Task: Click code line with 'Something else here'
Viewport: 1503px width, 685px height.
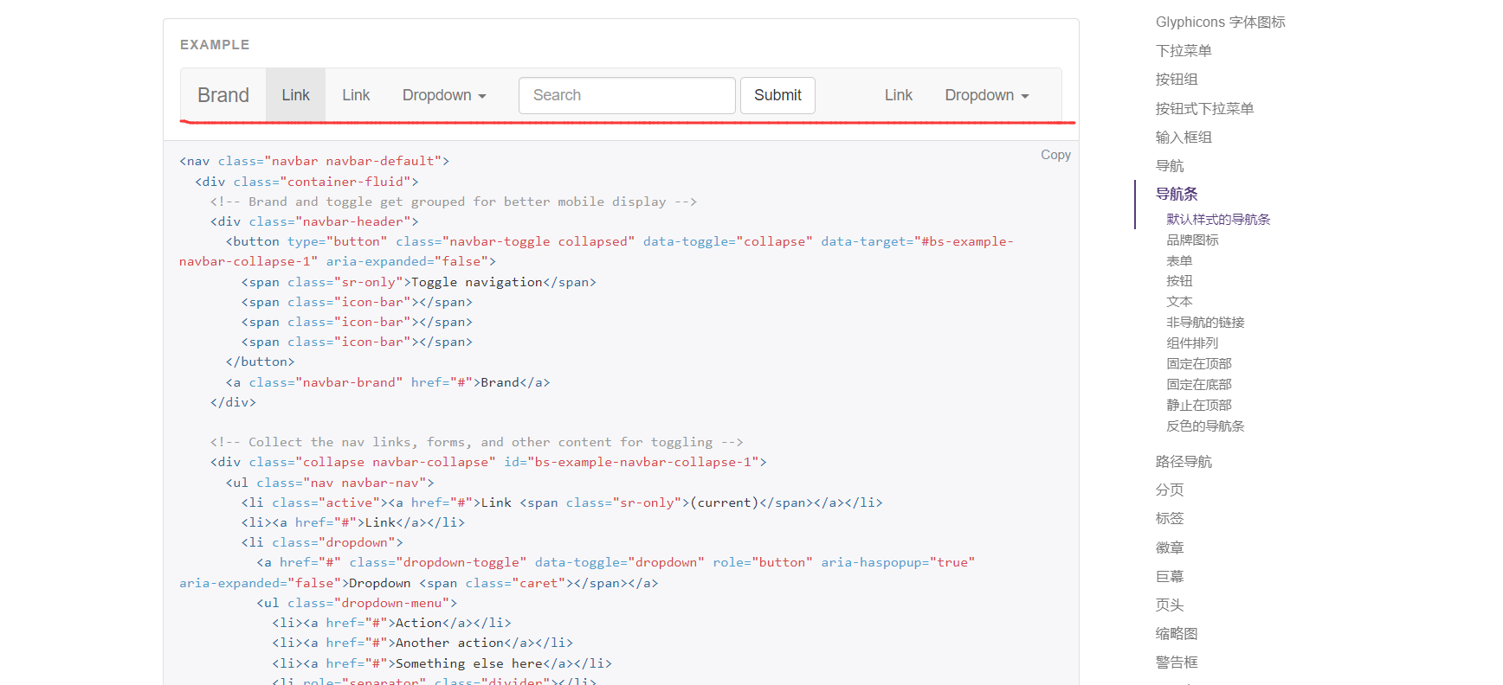Action: click(x=442, y=664)
